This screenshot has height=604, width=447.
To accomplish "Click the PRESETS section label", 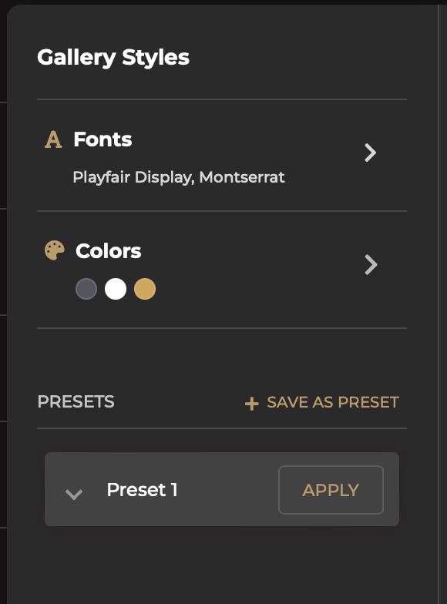I will click(x=76, y=402).
